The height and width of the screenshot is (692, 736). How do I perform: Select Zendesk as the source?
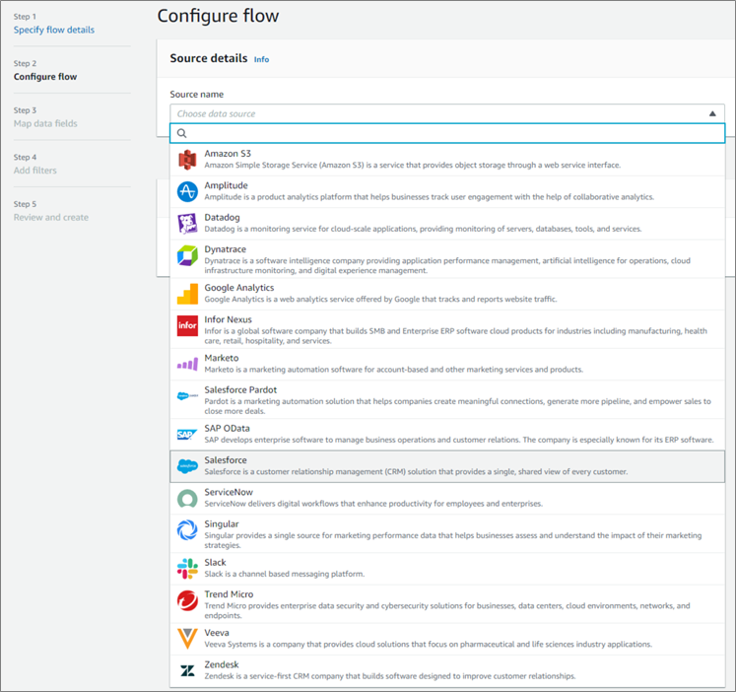tap(447, 671)
